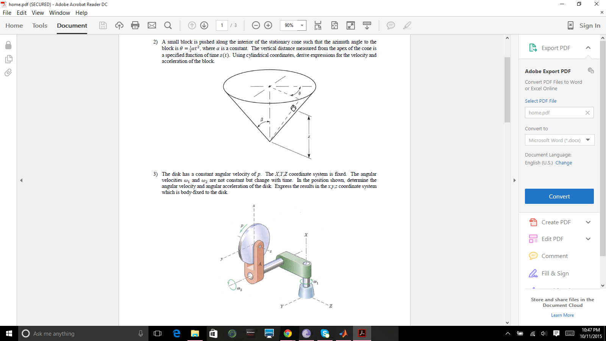This screenshot has height=341, width=606.
Task: Email the current PDF document
Action: pos(152,25)
